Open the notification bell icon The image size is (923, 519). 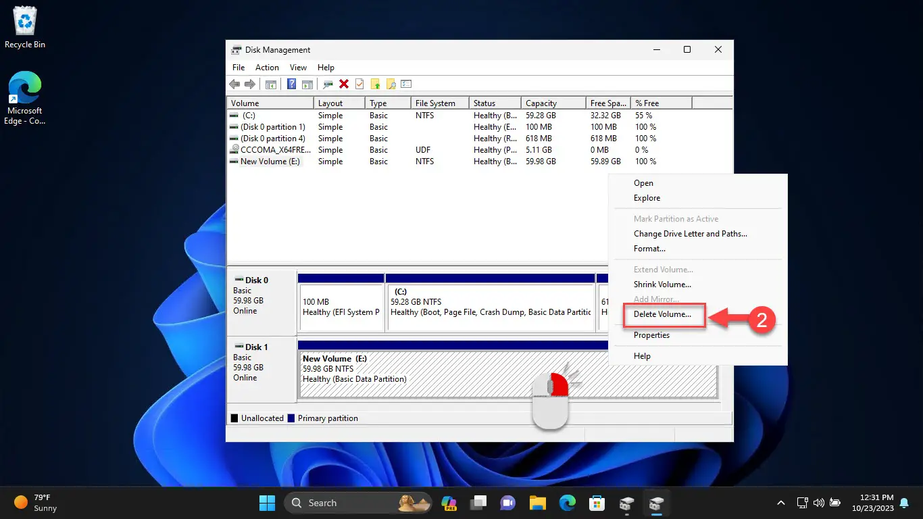[904, 503]
